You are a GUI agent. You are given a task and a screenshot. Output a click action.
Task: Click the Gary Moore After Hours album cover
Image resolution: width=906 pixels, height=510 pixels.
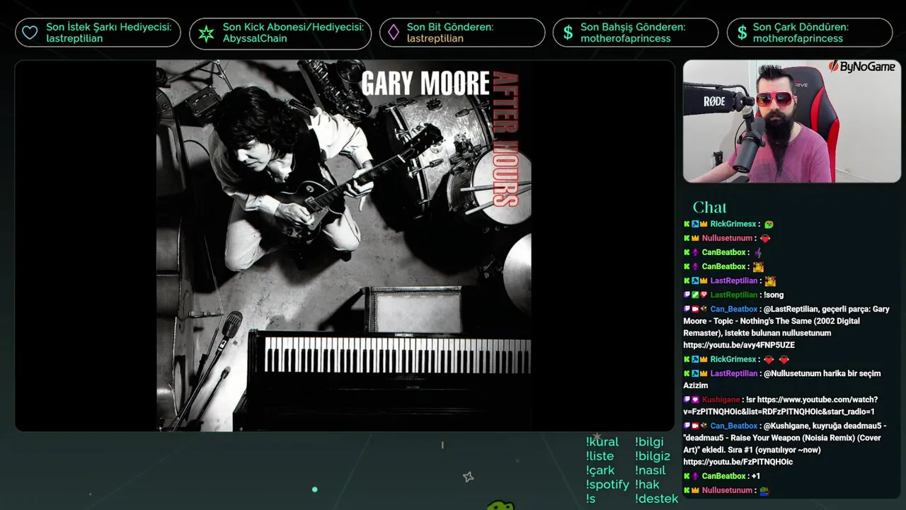[x=344, y=245]
